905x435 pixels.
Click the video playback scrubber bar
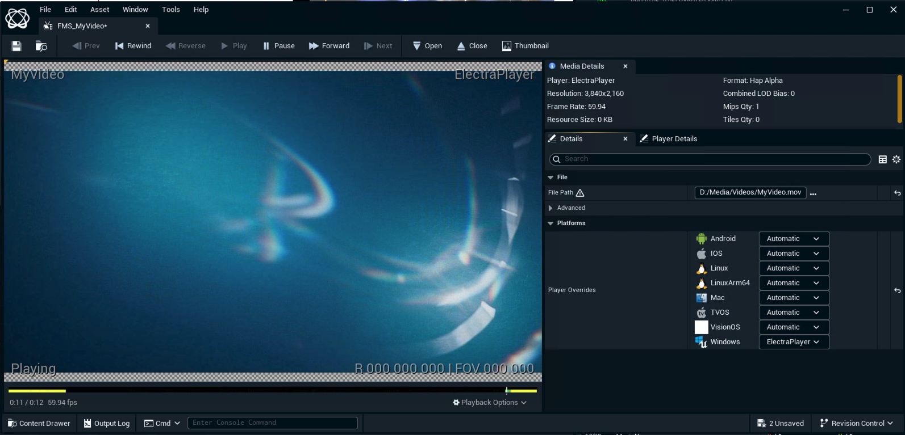pyautogui.click(x=273, y=391)
